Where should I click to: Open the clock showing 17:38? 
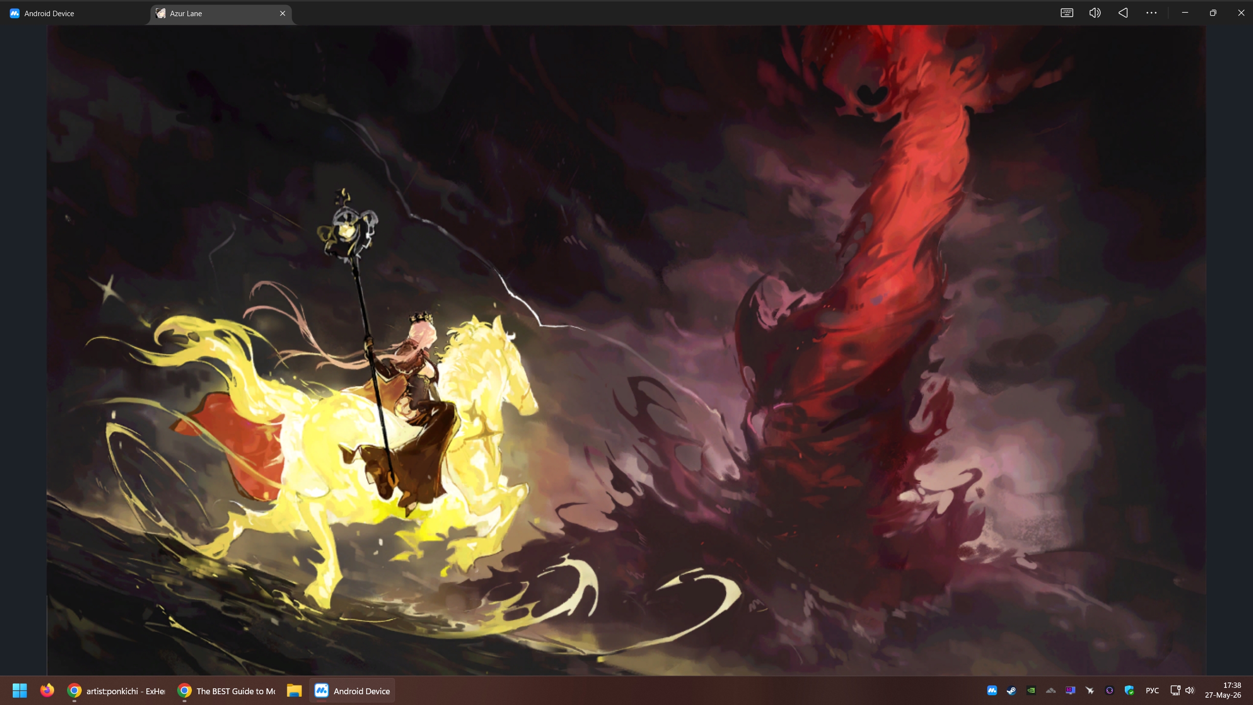pyautogui.click(x=1223, y=691)
